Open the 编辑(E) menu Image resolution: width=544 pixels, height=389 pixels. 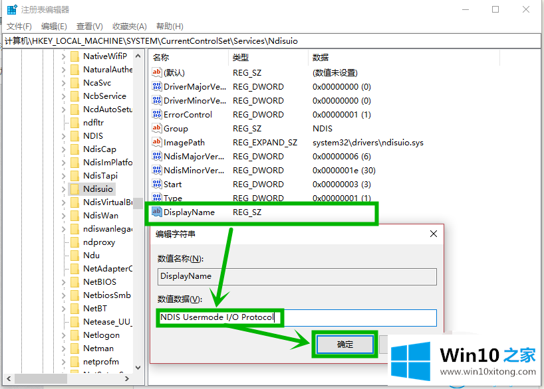point(54,27)
